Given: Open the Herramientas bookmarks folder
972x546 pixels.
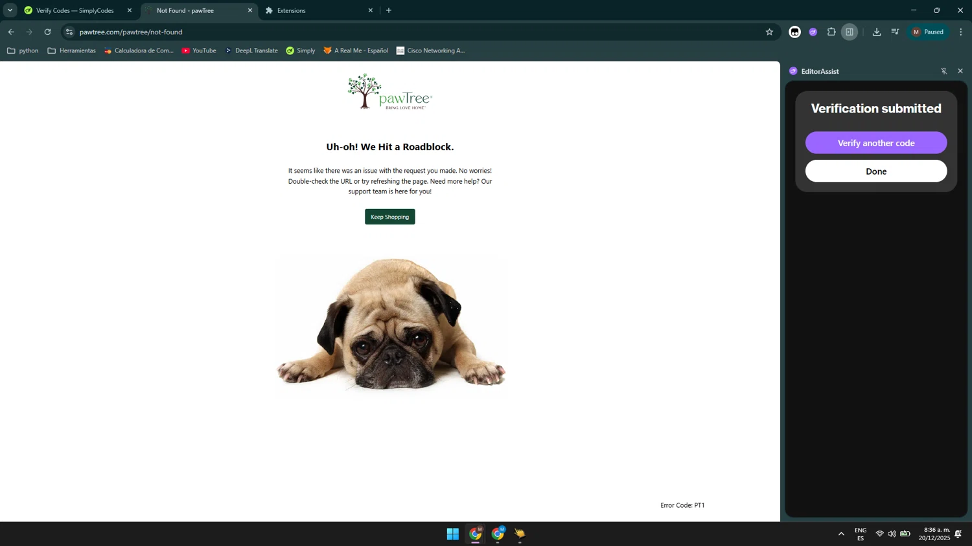Looking at the screenshot, I should 71,50.
